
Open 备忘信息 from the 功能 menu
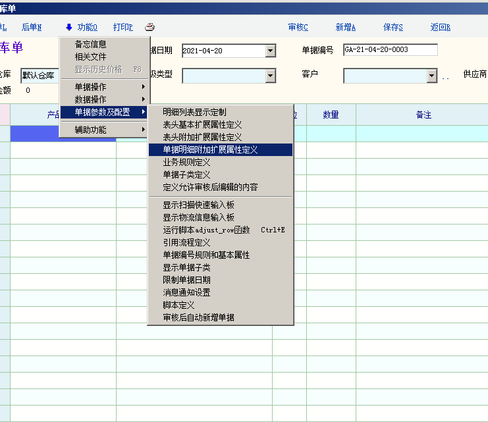[91, 45]
